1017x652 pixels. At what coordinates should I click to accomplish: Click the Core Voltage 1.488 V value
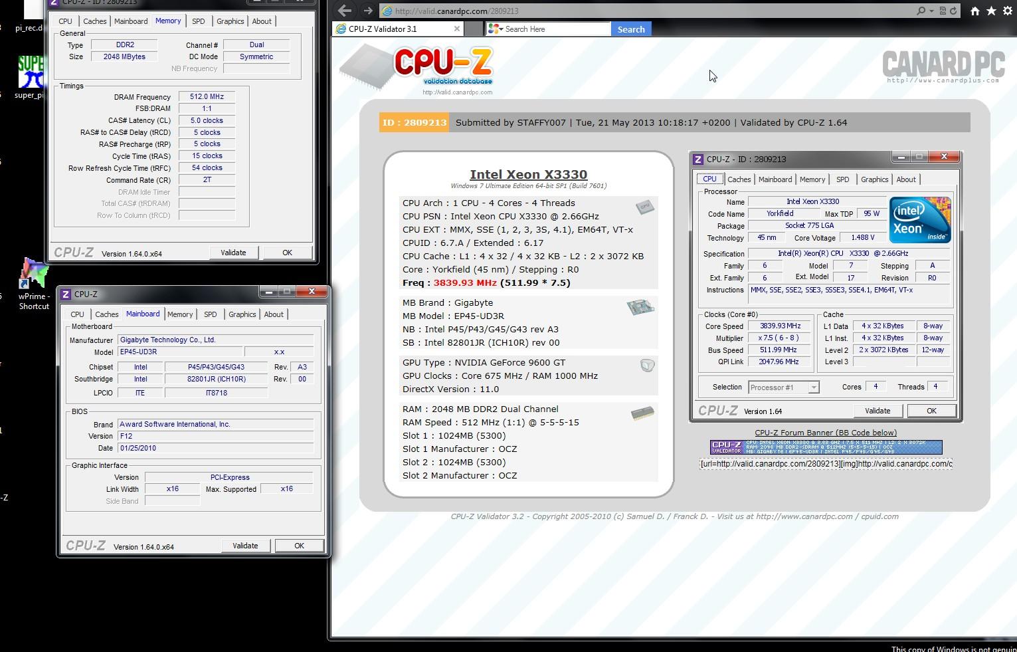[x=863, y=237]
